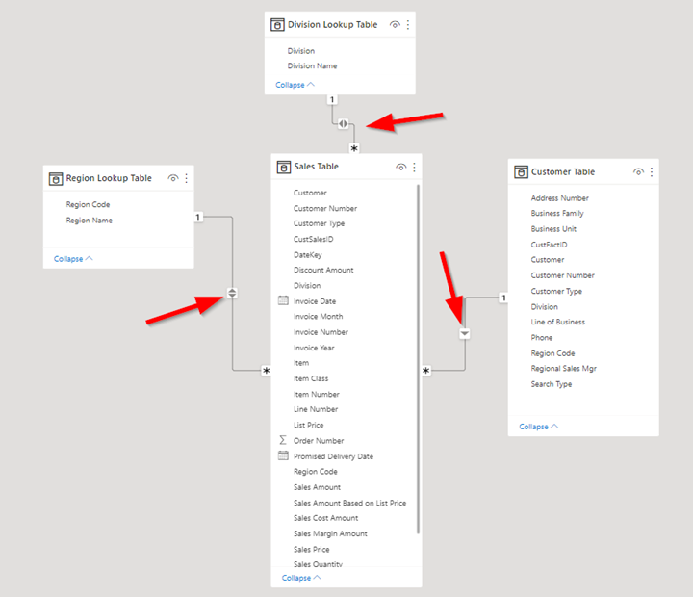Select the Sales Price field

(x=311, y=549)
